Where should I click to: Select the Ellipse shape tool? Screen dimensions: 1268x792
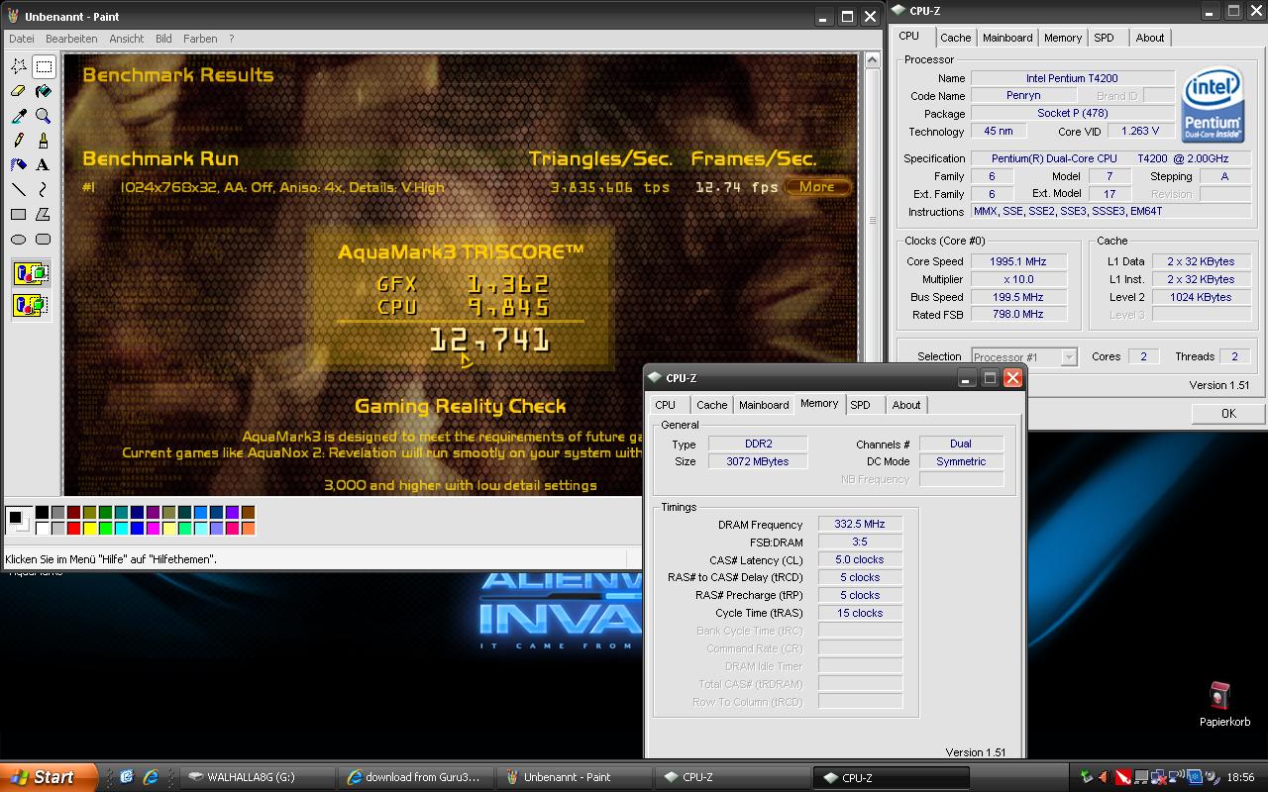(x=19, y=239)
